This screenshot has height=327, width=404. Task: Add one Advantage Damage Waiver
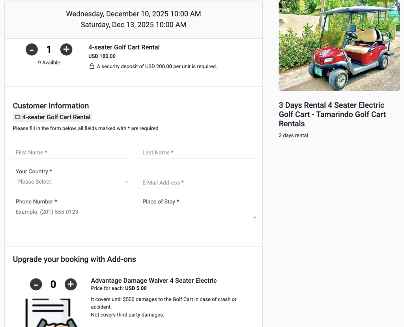tap(71, 284)
